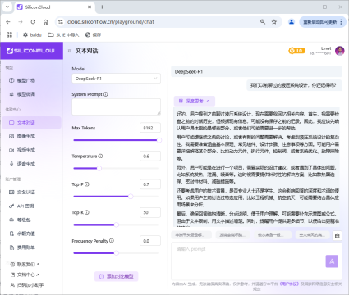Viewport: 349px width, 295px height.
Task: Click Temperature value field 0.6
Action: pos(150,157)
